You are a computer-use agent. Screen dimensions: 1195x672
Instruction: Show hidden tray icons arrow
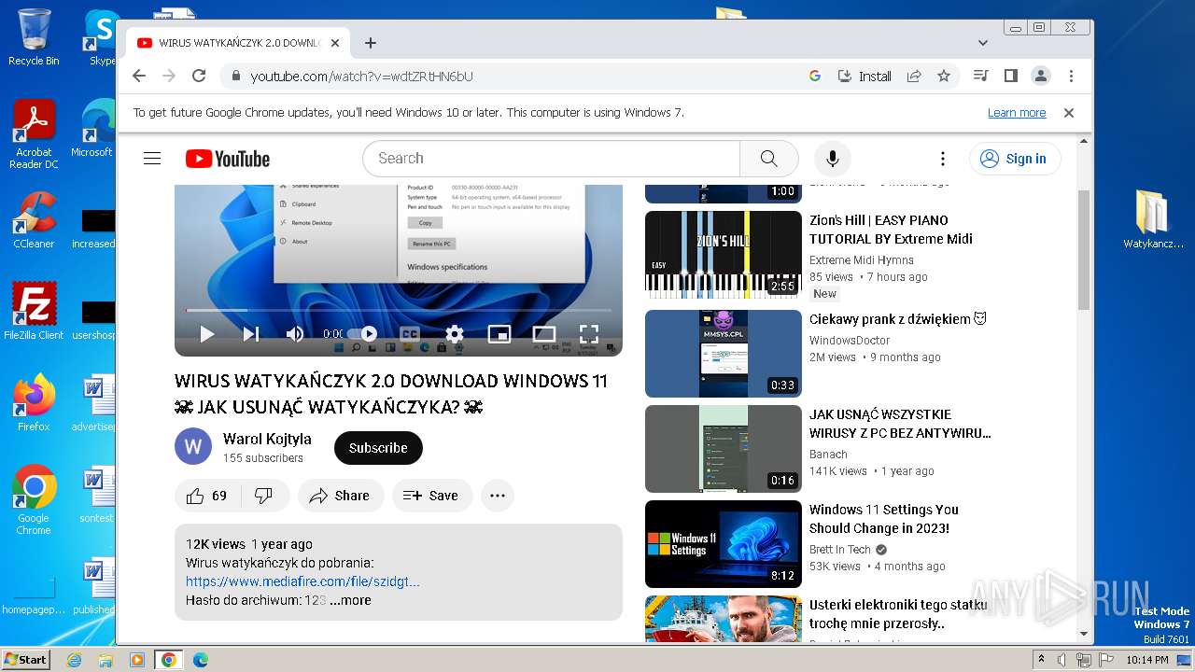pyautogui.click(x=1042, y=660)
